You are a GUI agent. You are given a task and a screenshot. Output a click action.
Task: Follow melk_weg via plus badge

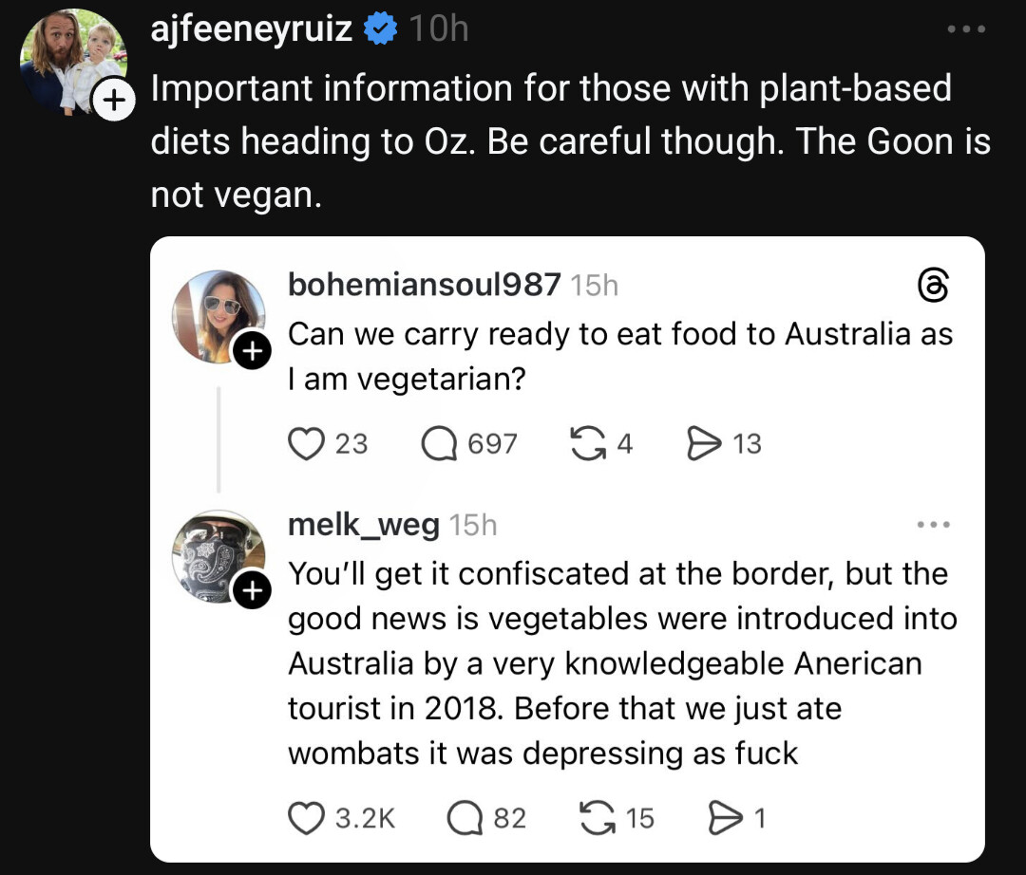tap(251, 591)
